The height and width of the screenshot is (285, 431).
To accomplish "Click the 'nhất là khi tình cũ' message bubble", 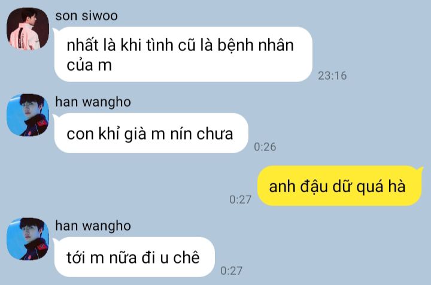I will [x=183, y=54].
